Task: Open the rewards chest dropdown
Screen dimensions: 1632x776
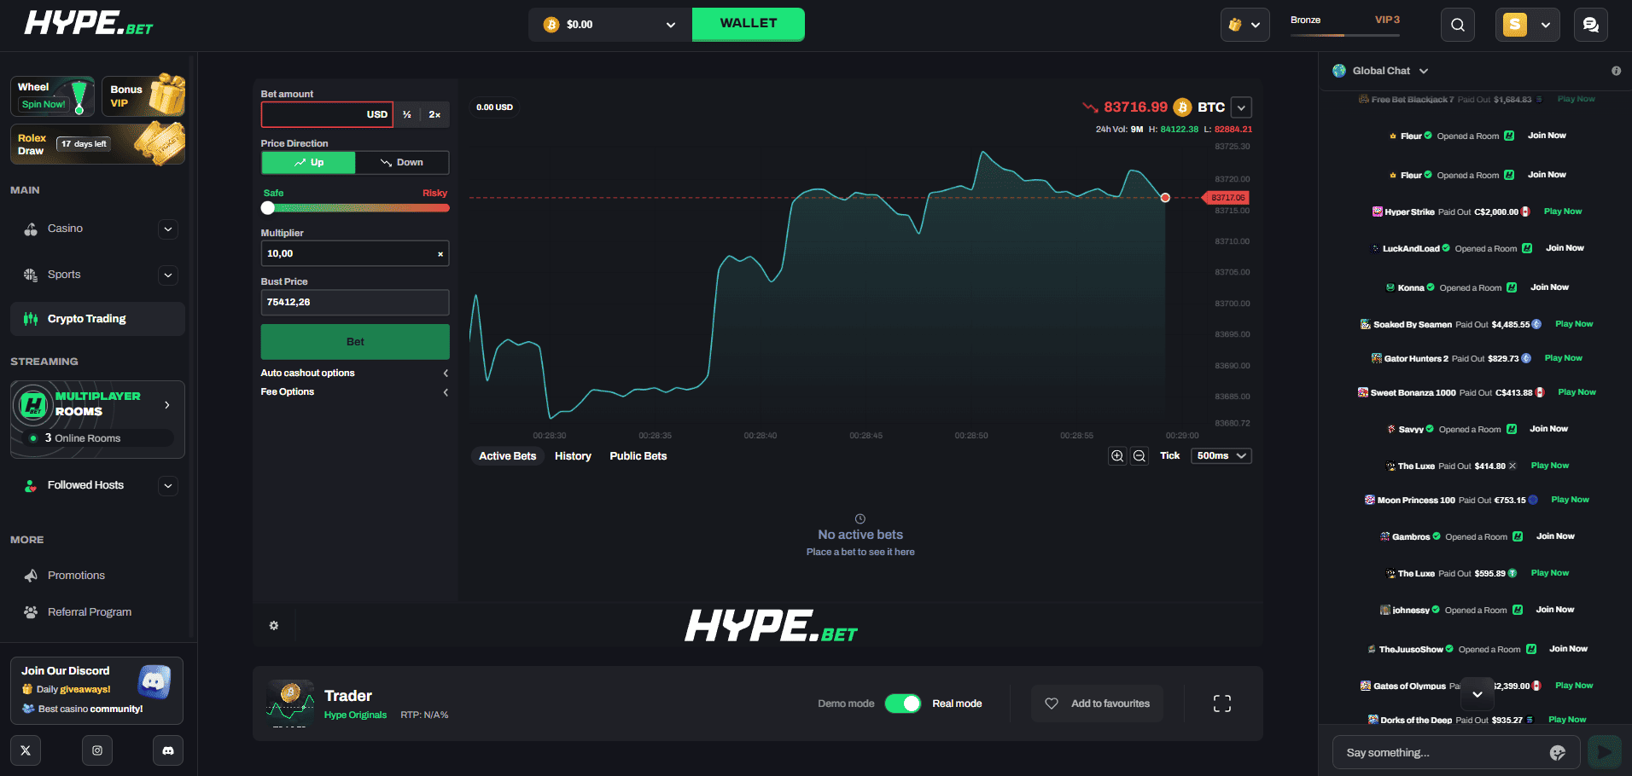Action: tap(1244, 25)
